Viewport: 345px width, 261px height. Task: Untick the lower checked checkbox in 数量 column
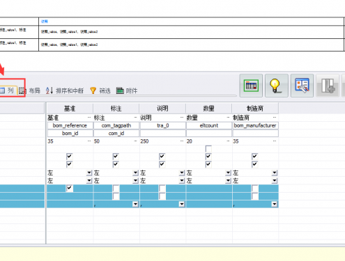(208, 164)
